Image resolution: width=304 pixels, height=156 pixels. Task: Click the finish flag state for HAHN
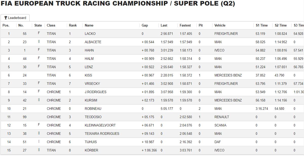39,50
